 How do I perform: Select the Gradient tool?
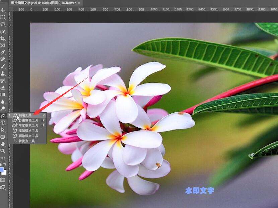pos(3,95)
